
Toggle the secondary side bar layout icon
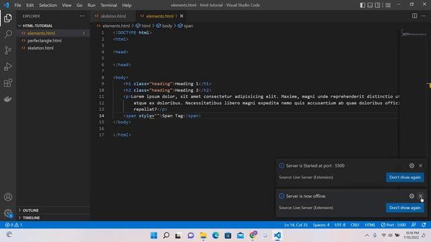click(x=378, y=5)
